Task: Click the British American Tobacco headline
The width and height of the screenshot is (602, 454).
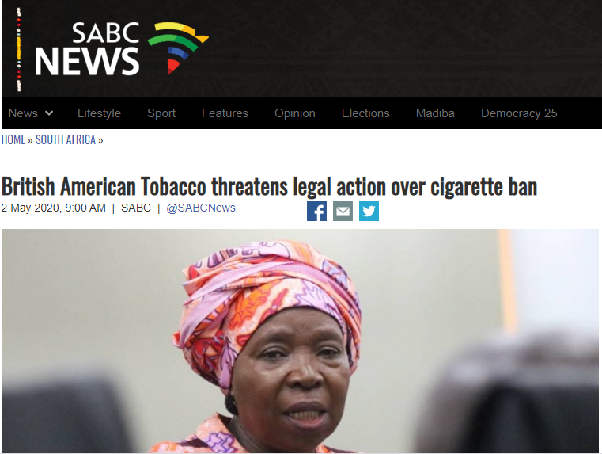Action: 269,187
